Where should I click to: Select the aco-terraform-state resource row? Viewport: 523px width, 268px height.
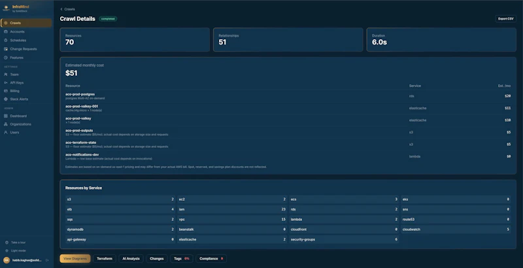[288, 144]
